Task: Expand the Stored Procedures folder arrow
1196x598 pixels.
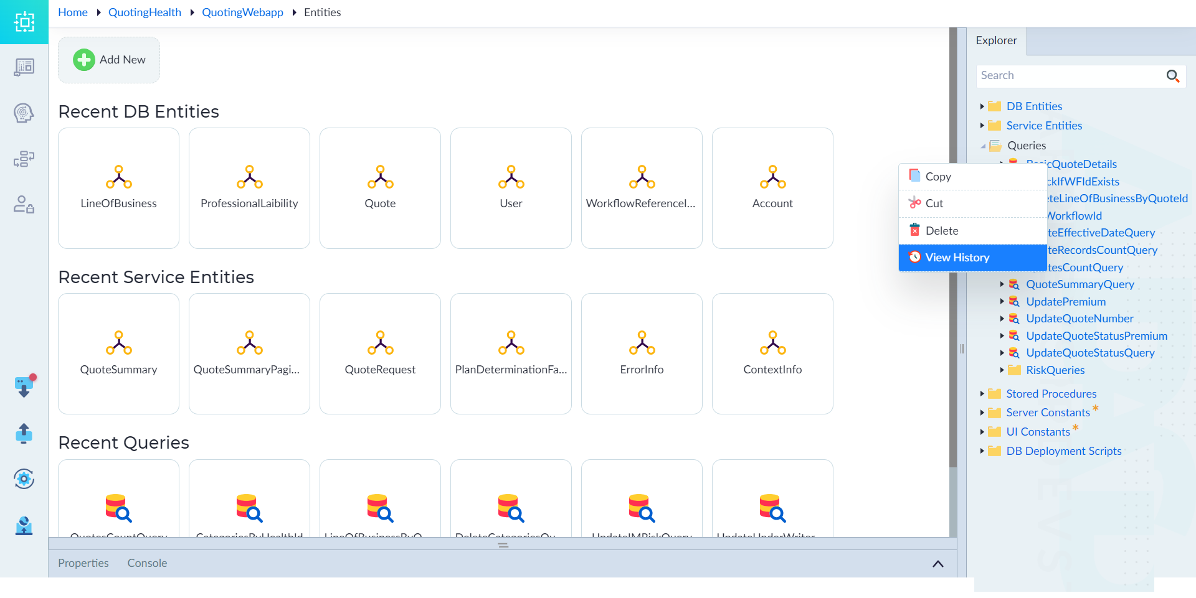Action: (982, 394)
